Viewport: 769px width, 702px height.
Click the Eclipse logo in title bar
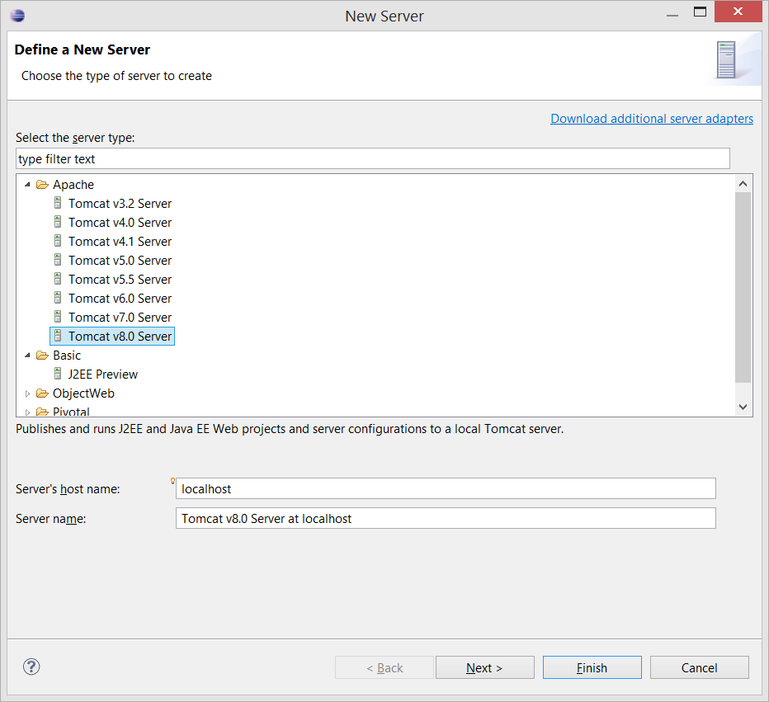tap(17, 16)
